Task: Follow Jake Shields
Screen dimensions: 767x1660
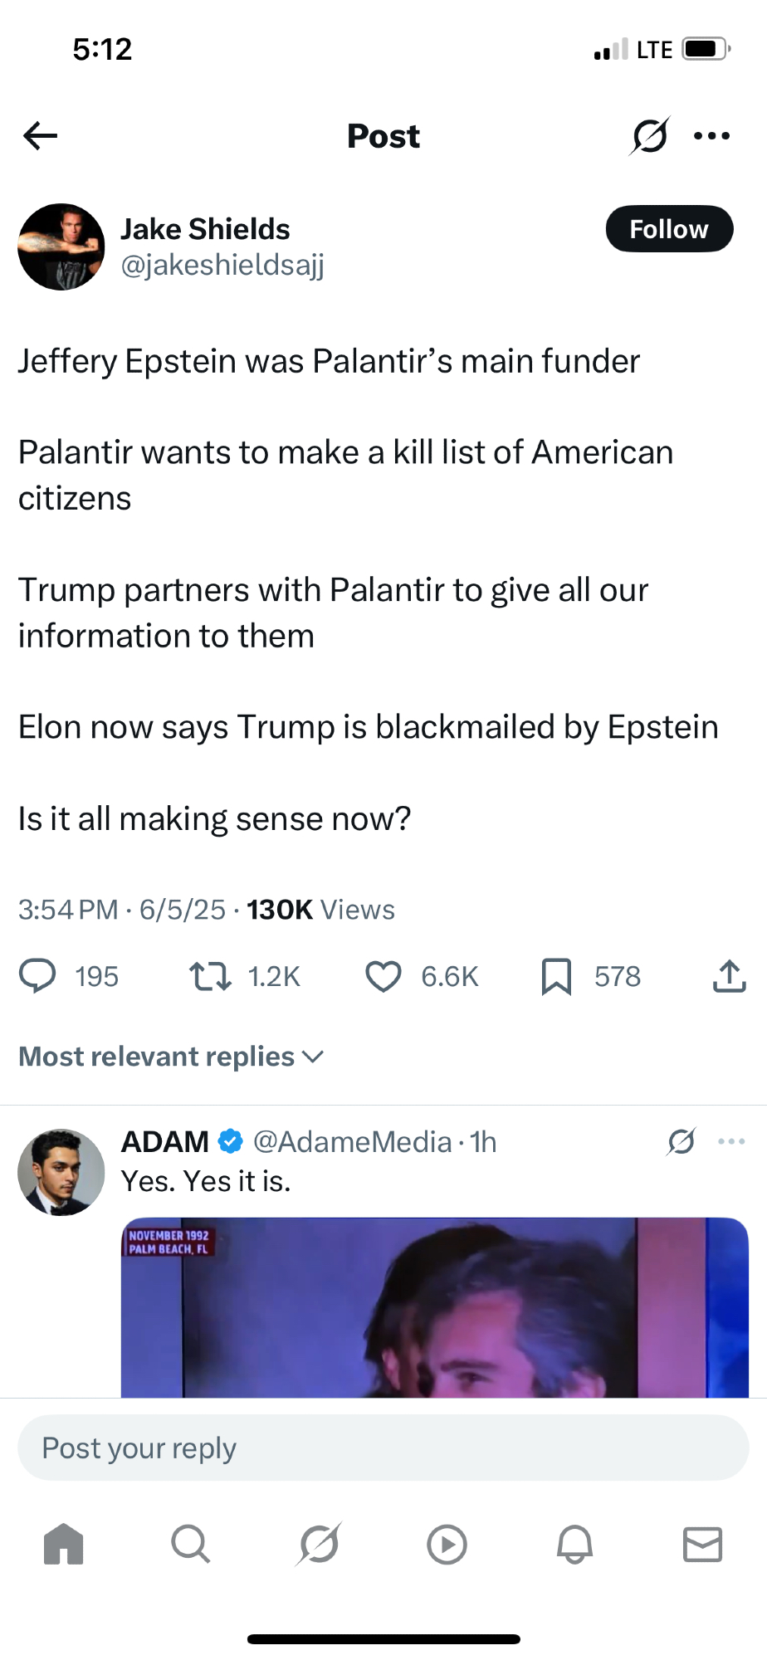Action: (x=669, y=229)
